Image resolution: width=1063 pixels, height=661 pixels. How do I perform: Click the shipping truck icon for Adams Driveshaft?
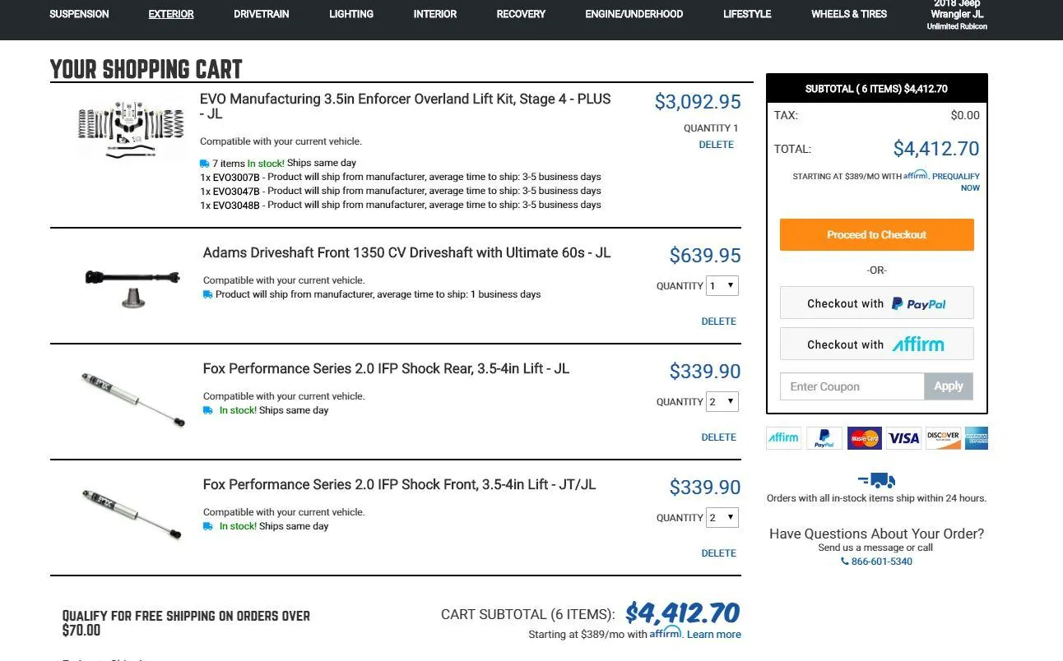coord(208,294)
